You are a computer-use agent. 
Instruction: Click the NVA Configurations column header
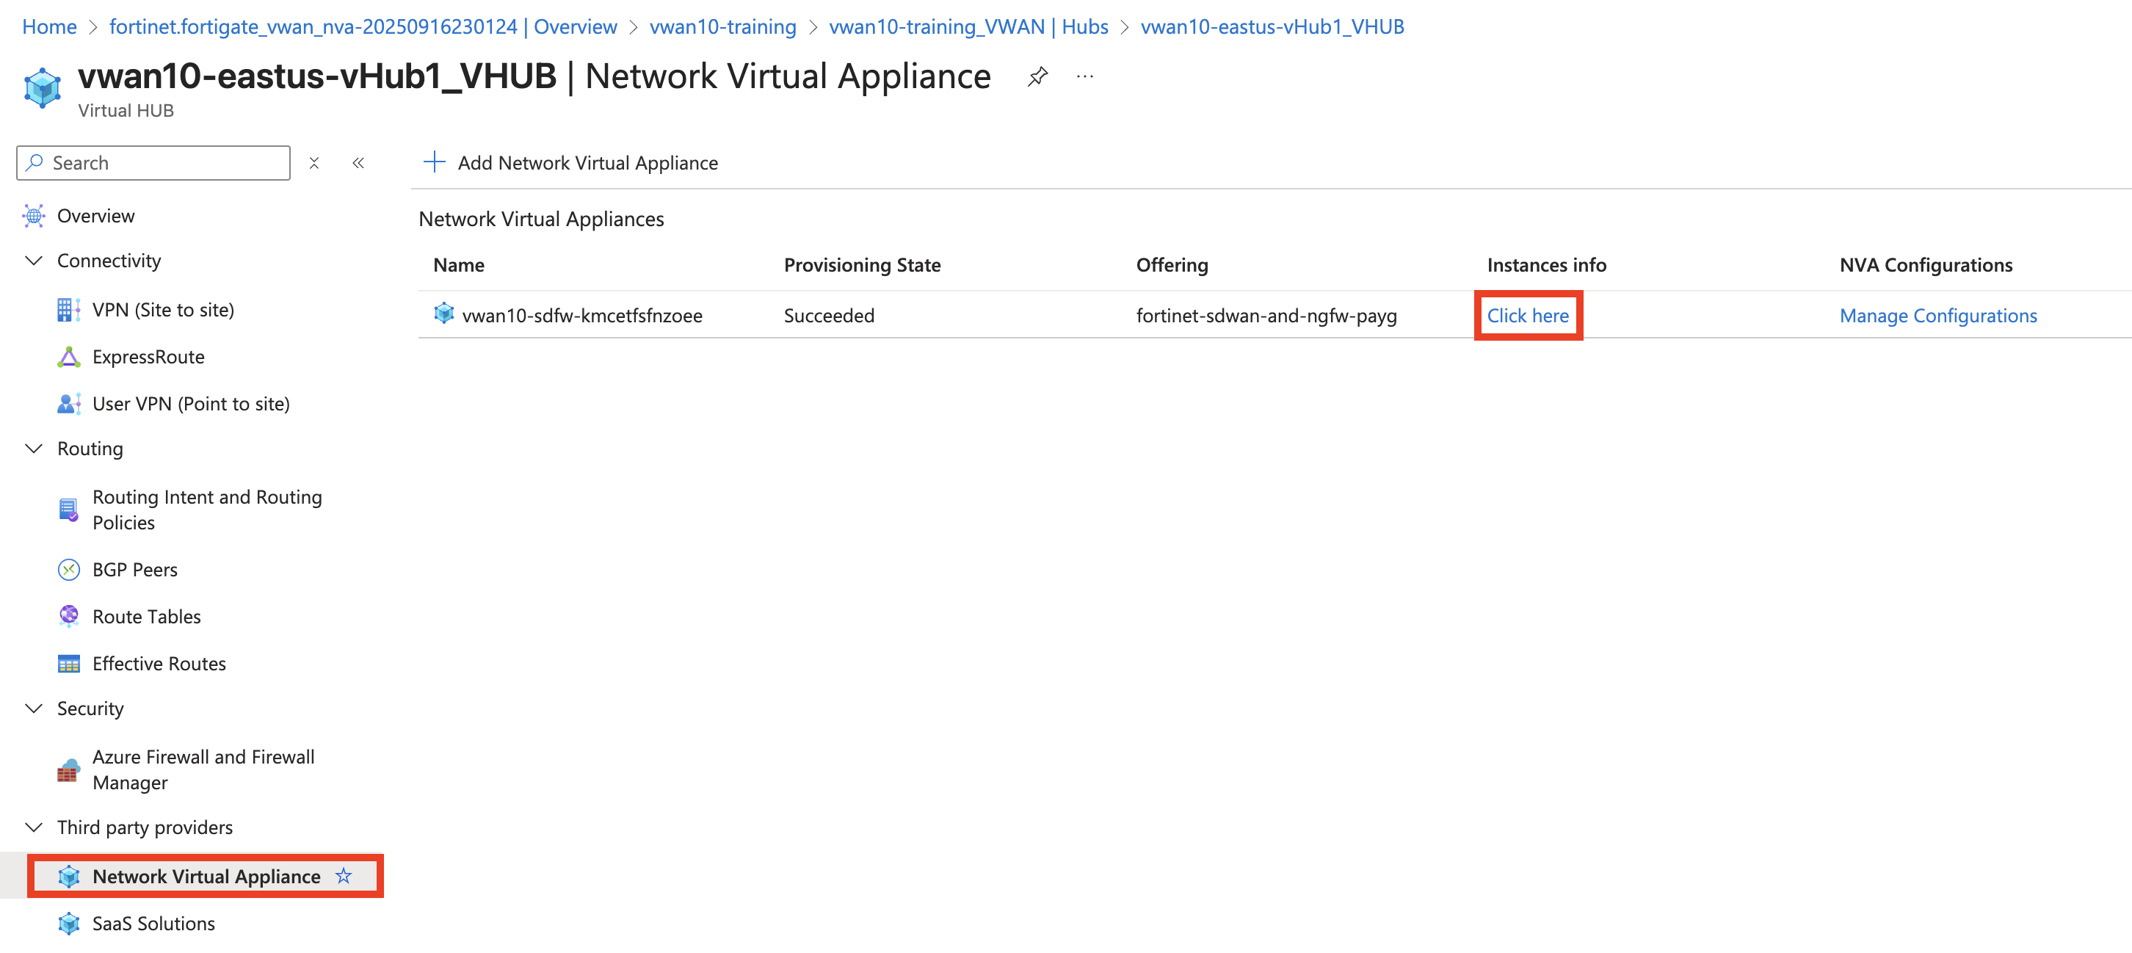point(1926,265)
